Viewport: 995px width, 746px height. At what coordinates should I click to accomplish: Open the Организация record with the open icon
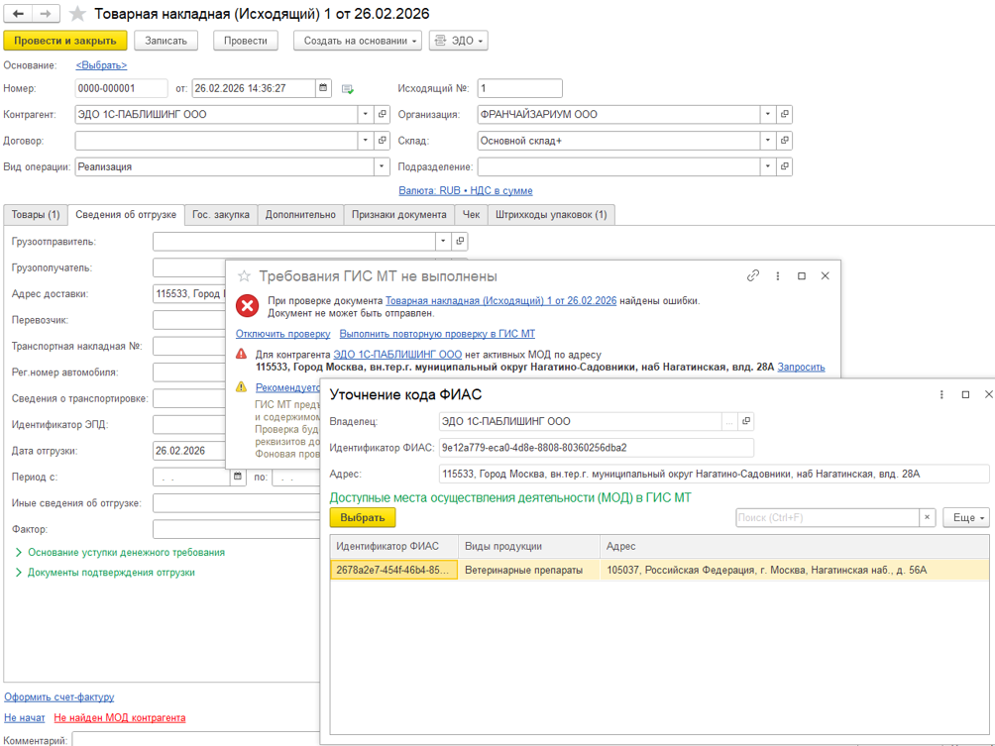pos(785,115)
